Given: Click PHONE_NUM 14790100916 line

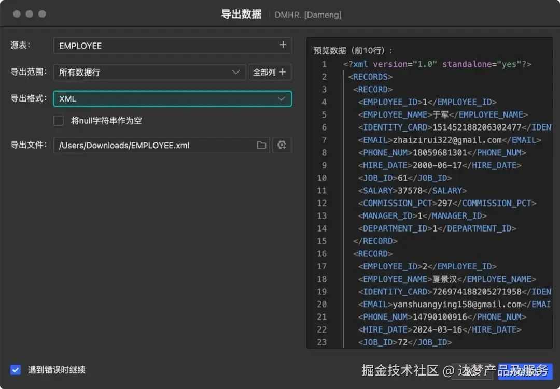Looking at the screenshot, I should [442, 317].
